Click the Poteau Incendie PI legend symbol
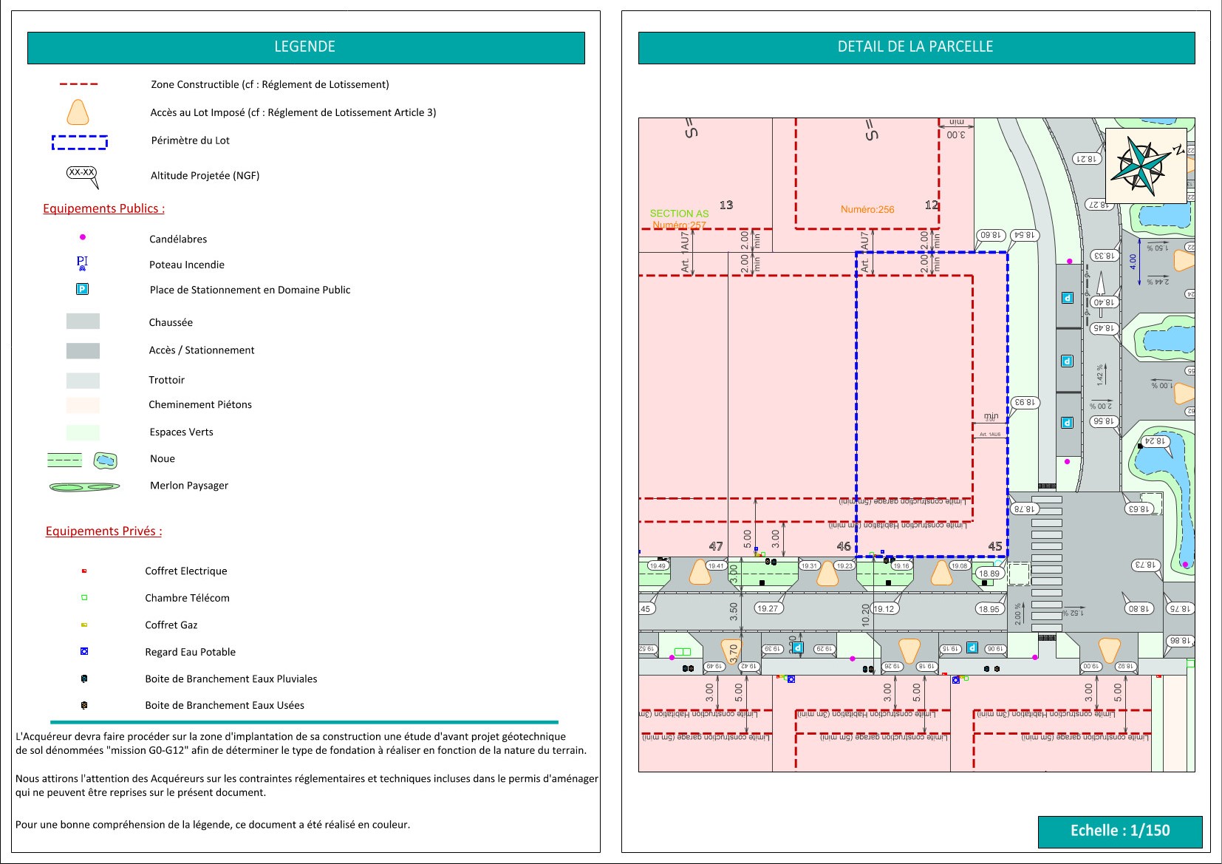Screen dimensions: 1222x864 point(82,263)
